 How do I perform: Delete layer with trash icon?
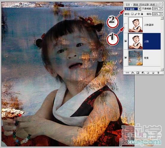158,73
